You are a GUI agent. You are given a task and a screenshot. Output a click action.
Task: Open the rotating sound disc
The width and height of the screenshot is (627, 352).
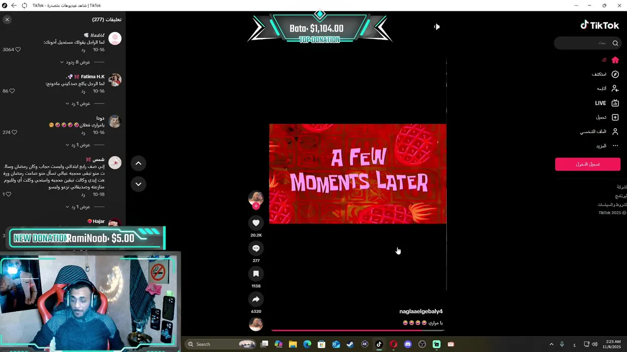(x=256, y=324)
